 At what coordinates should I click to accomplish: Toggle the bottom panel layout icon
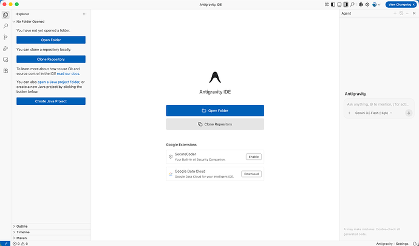[339, 4]
